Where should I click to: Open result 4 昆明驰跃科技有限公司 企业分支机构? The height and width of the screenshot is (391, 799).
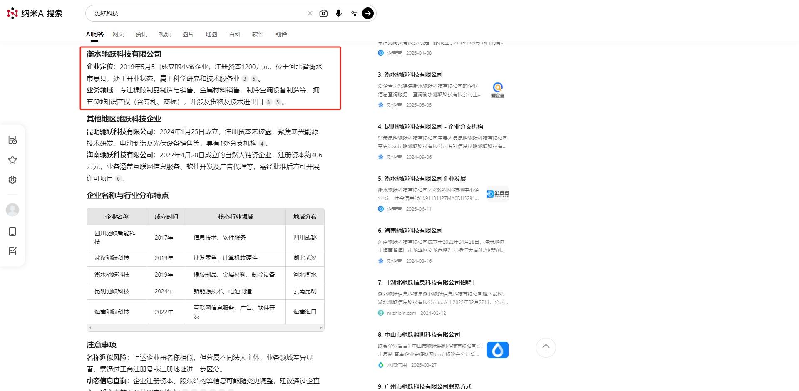click(x=430, y=126)
